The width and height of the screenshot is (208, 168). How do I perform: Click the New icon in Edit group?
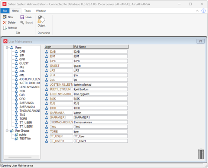click(x=4, y=17)
